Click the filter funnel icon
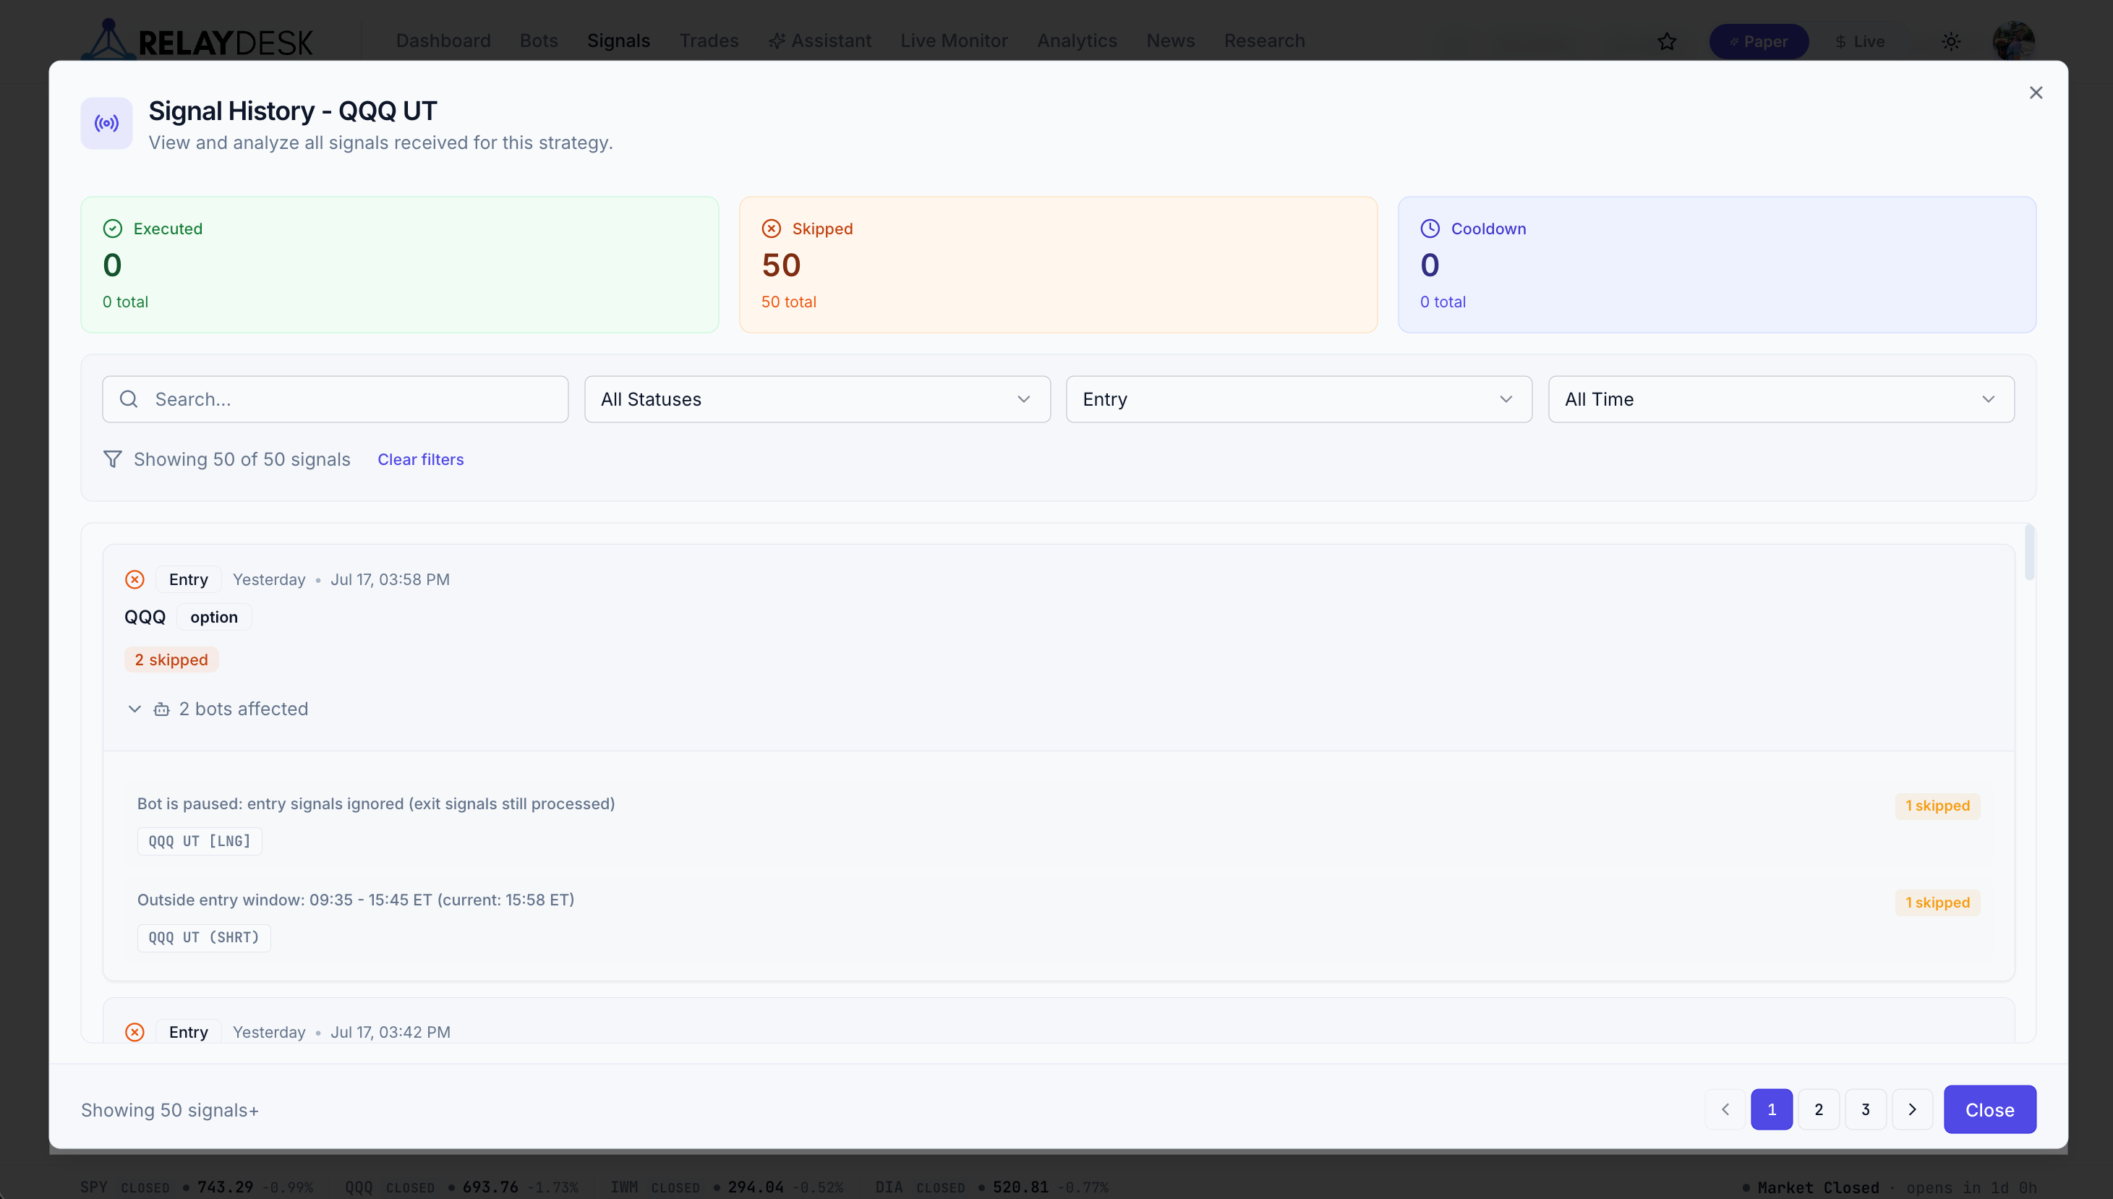This screenshot has width=2113, height=1199. point(113,458)
